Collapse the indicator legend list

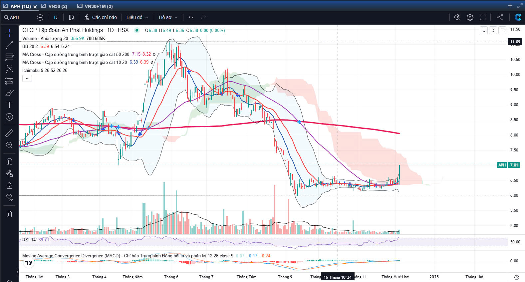[27, 79]
